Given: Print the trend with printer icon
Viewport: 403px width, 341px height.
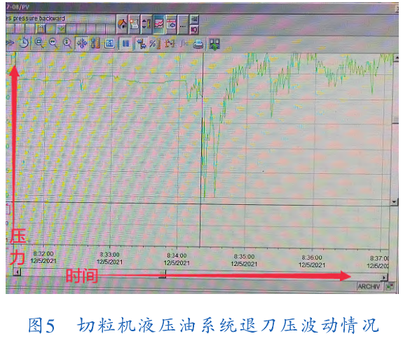Looking at the screenshot, I should 198,44.
